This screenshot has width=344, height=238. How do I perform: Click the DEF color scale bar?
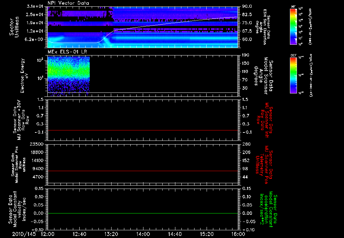pos(293,75)
